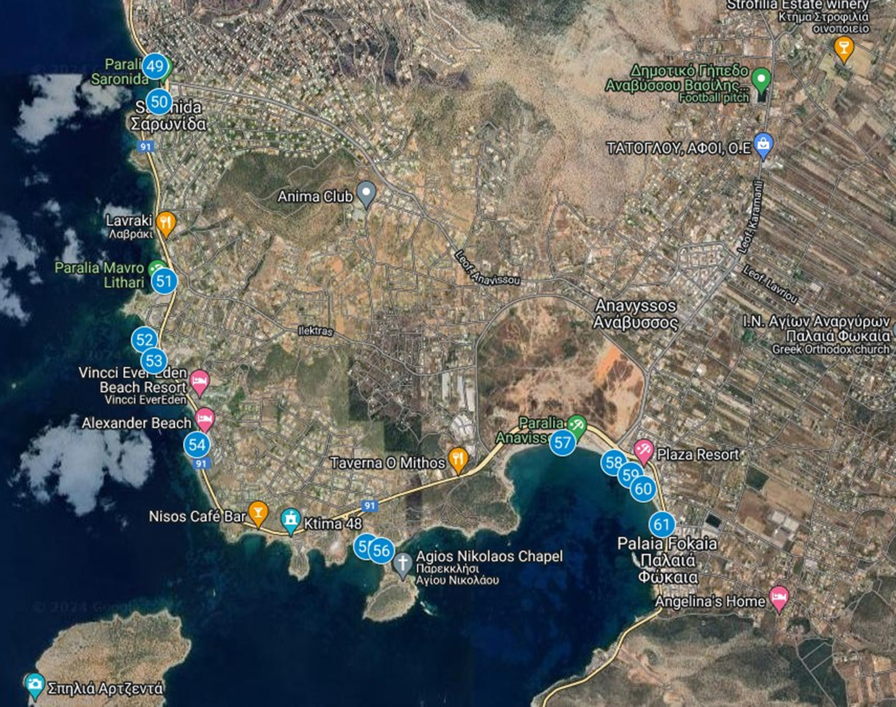The image size is (896, 707).
Task: Open the Vincci EverEden Beach Resort hotel pin
Action: click(x=200, y=383)
